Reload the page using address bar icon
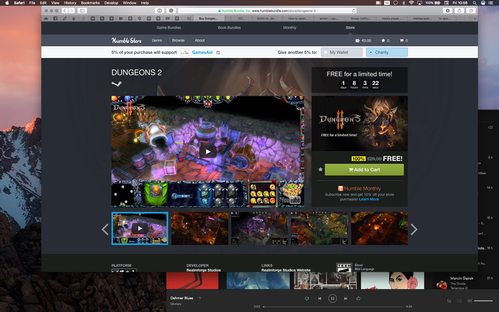Viewport: 499px width, 312px height. coord(353,10)
